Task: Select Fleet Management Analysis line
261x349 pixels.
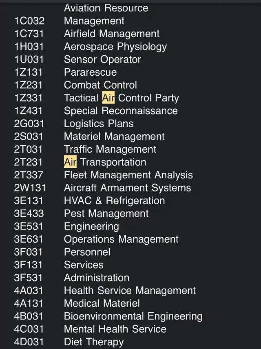Action: [104, 175]
